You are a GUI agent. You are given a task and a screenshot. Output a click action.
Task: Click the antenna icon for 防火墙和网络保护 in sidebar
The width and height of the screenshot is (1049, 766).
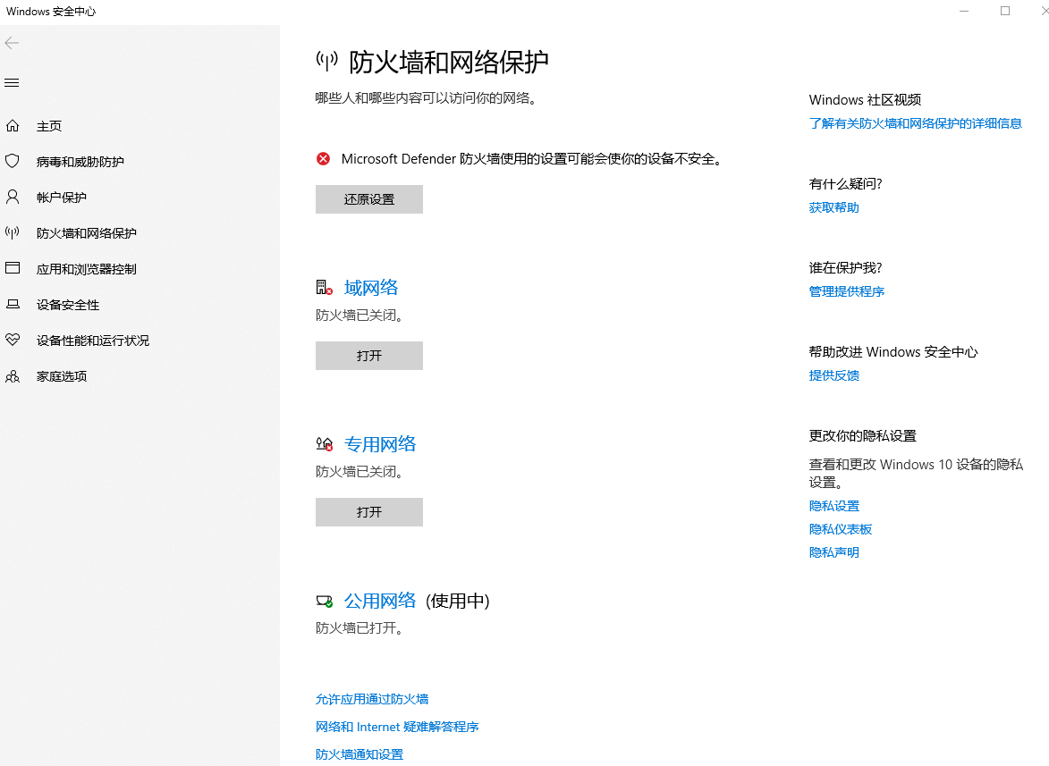tap(12, 232)
